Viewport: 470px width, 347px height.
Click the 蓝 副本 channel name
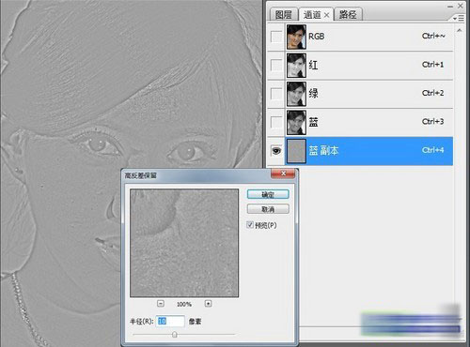[x=323, y=151]
